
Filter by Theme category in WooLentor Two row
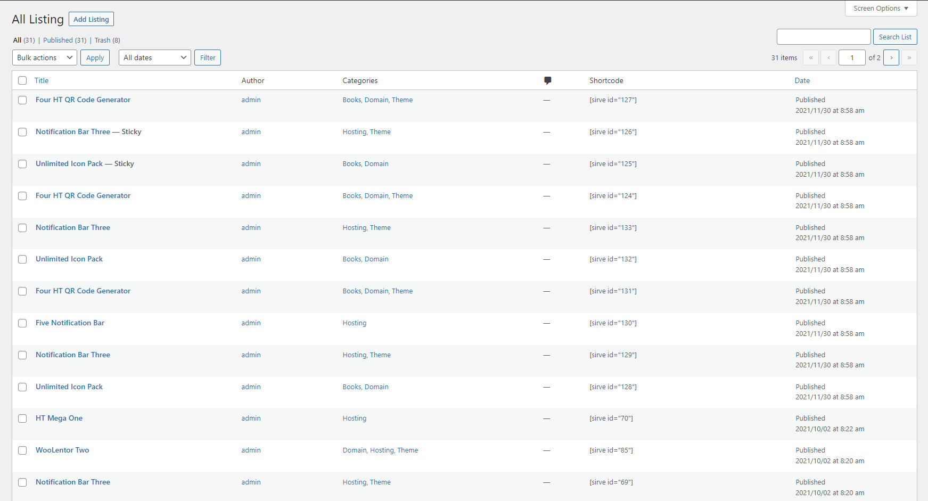tap(408, 450)
